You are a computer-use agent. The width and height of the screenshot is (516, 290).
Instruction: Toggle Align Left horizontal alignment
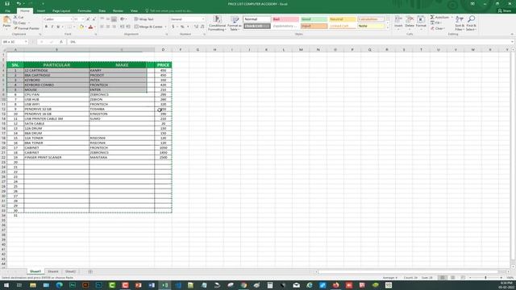102,27
